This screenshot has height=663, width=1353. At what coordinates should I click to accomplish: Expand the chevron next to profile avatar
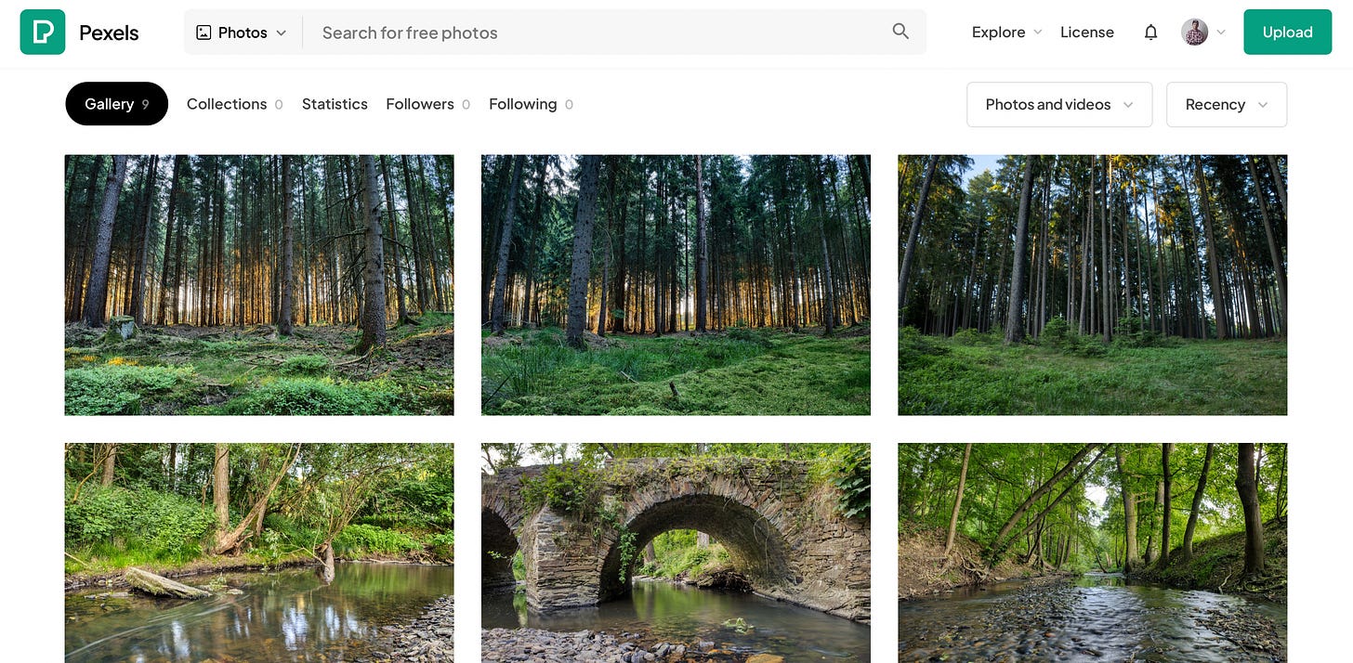click(1221, 32)
